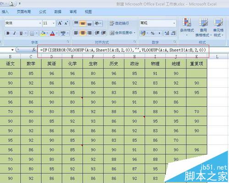This screenshot has height=183, width=229.
Task: Increase decimal places
Action: pyautogui.click(x=167, y=33)
